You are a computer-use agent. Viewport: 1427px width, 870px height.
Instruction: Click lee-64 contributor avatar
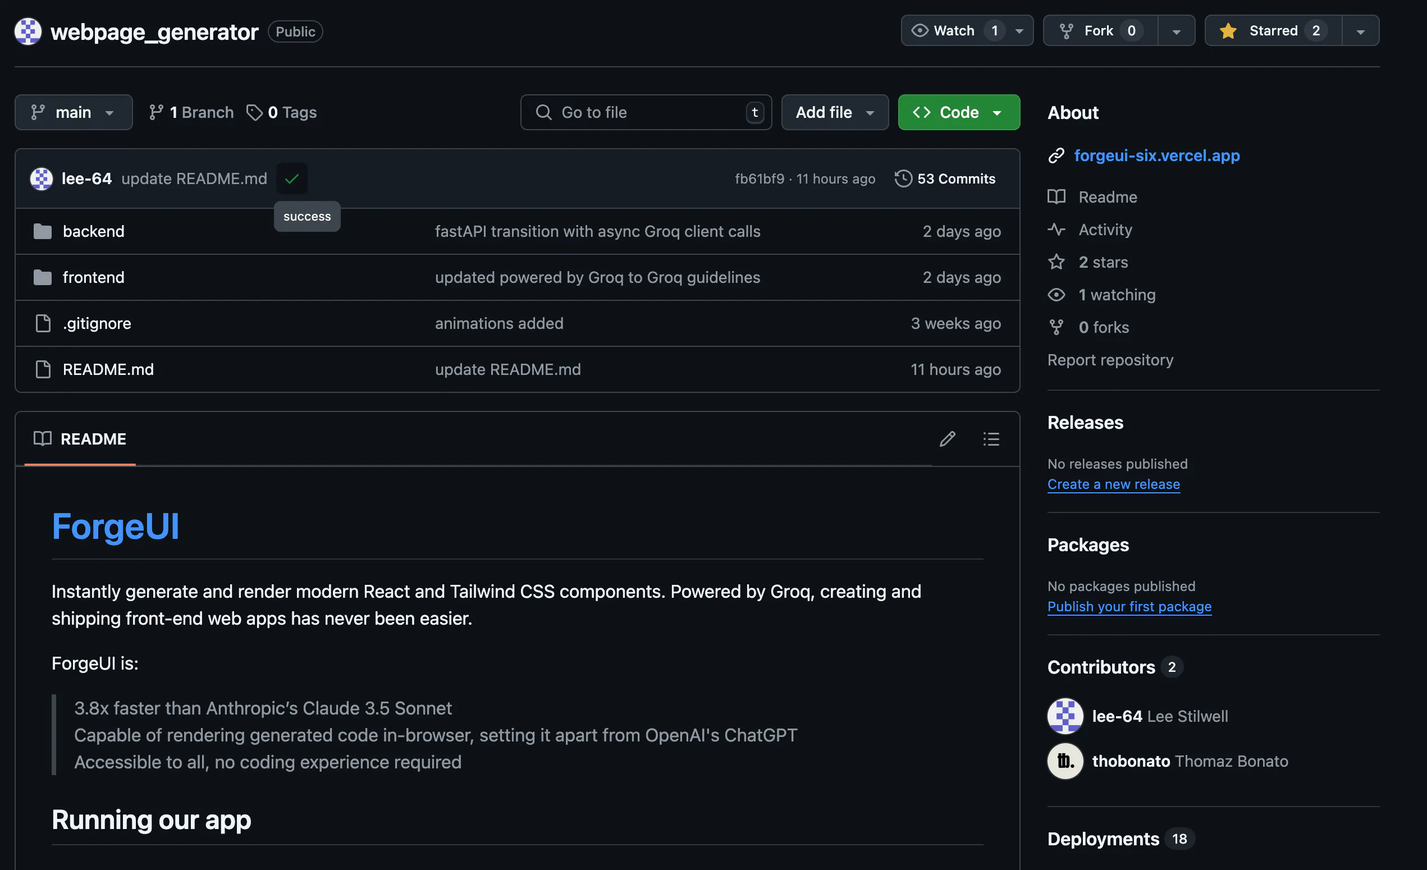(x=1065, y=716)
